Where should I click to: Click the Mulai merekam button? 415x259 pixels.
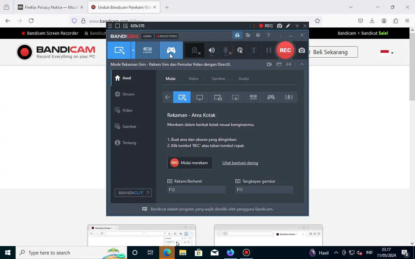pos(190,163)
